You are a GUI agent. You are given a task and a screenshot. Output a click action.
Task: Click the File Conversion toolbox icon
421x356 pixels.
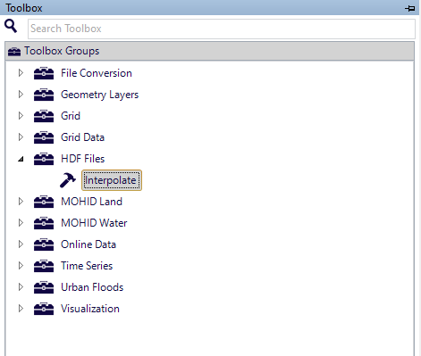pos(44,73)
